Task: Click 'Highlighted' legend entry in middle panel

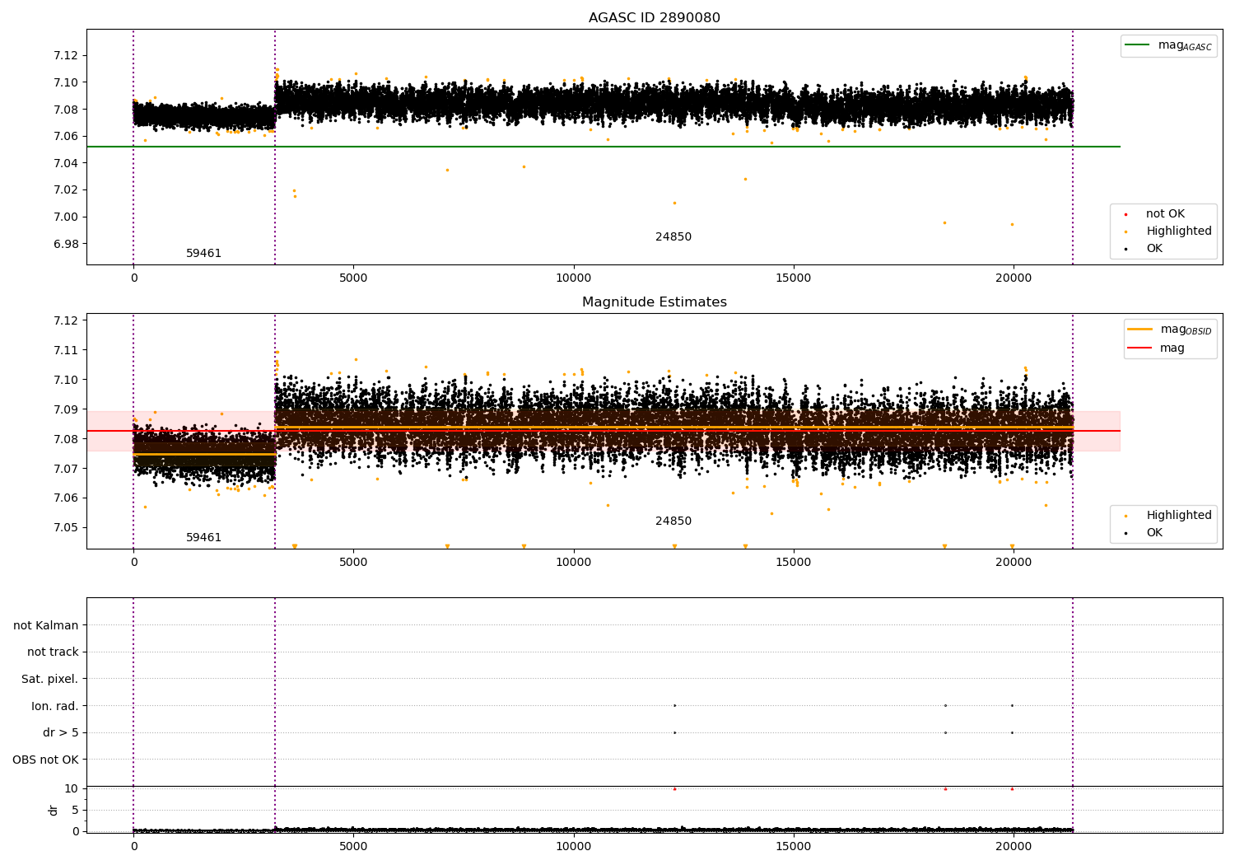Action: [1178, 516]
